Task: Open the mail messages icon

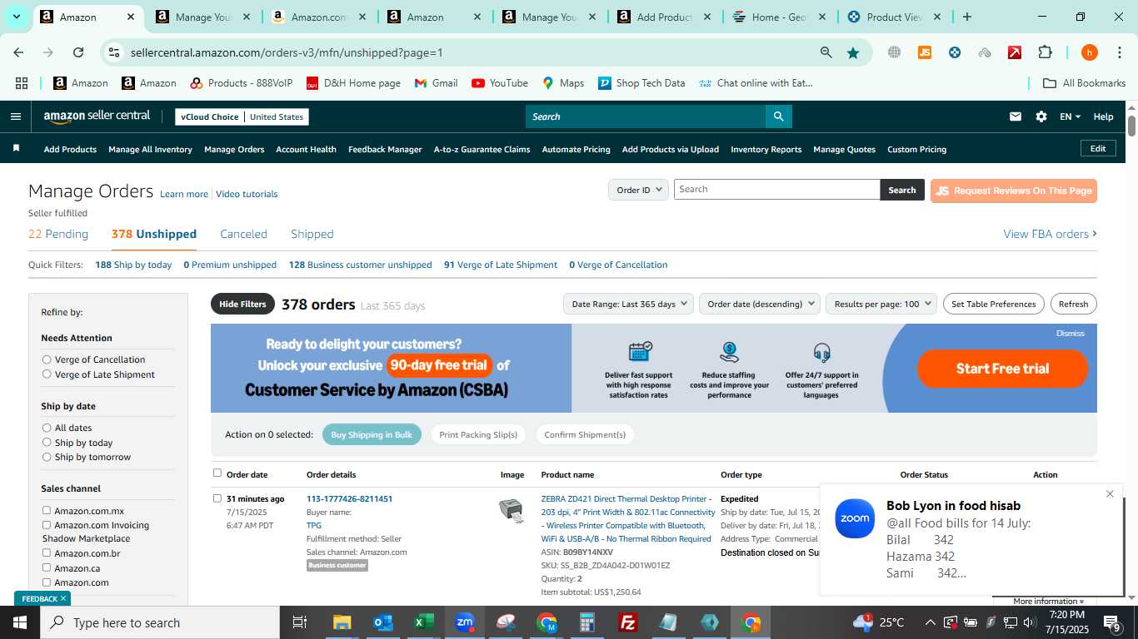Action: 1015,116
